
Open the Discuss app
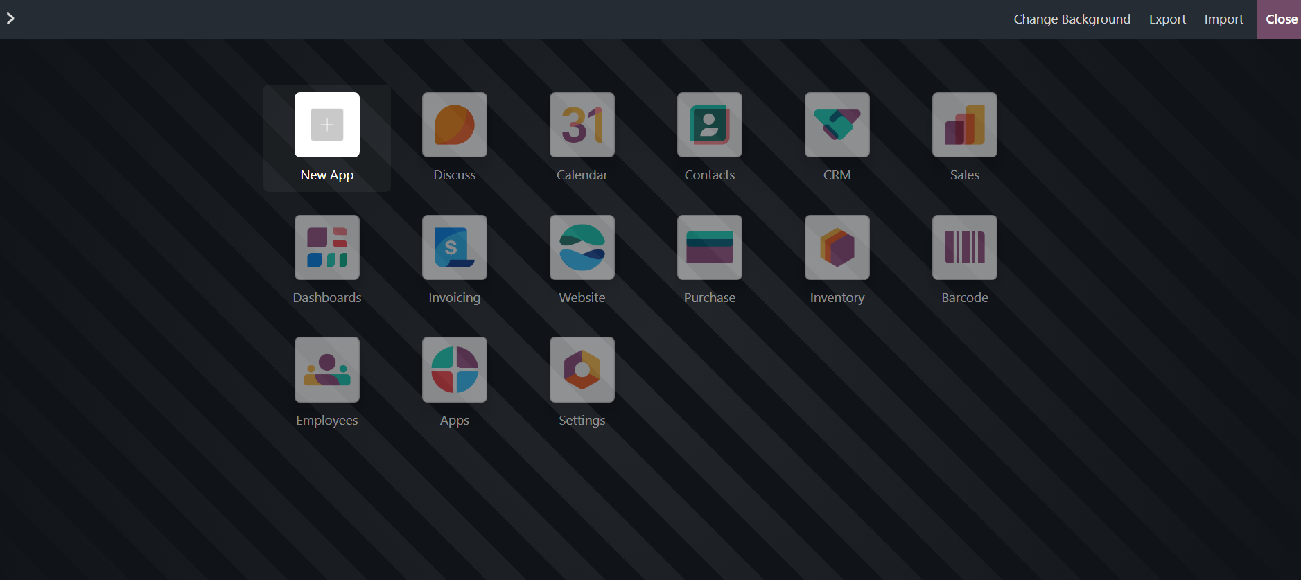pos(454,125)
